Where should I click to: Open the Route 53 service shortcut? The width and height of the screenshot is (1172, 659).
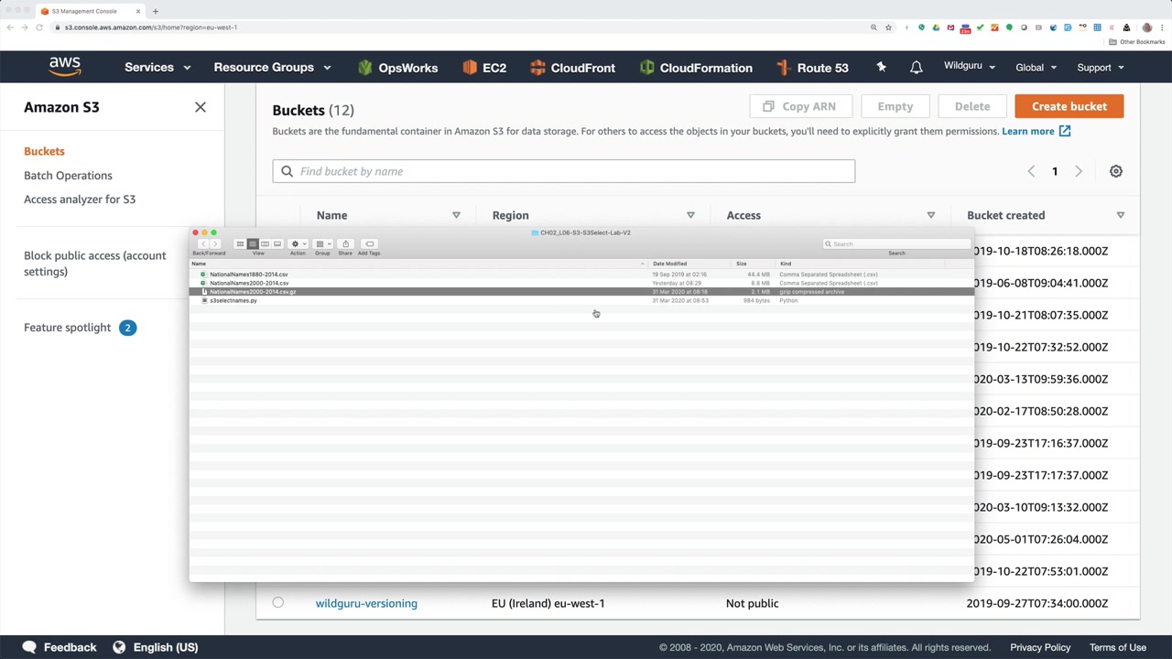812,68
